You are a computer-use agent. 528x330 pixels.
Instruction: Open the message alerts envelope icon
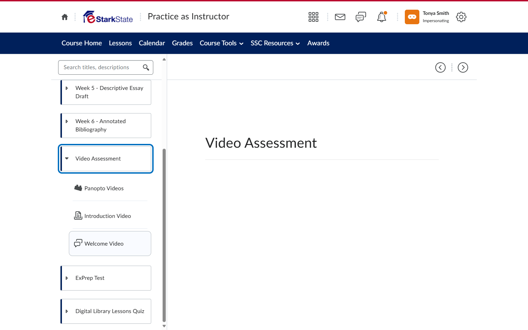[x=340, y=17]
